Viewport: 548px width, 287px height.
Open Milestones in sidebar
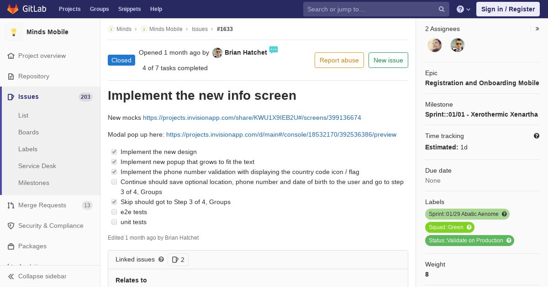[34, 183]
